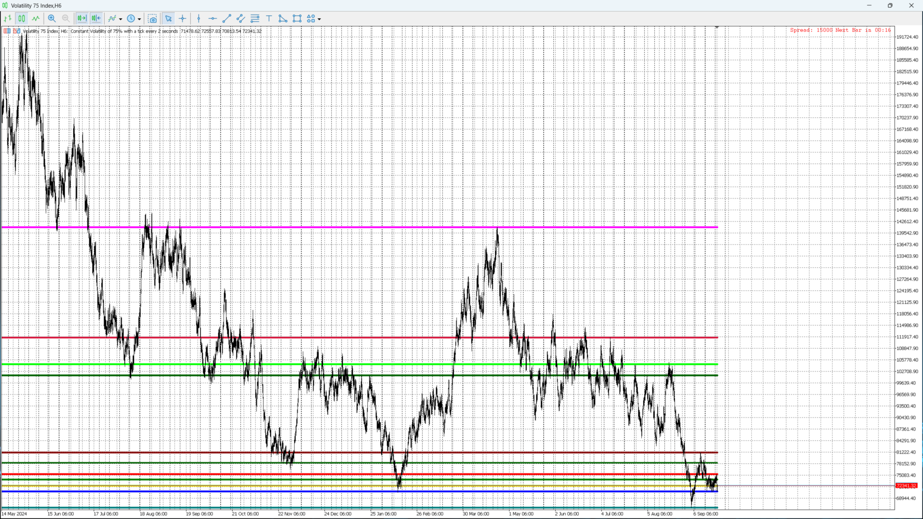Viewport: 923px width, 519px height.
Task: Switch chart to bar chart mode
Action: point(8,19)
